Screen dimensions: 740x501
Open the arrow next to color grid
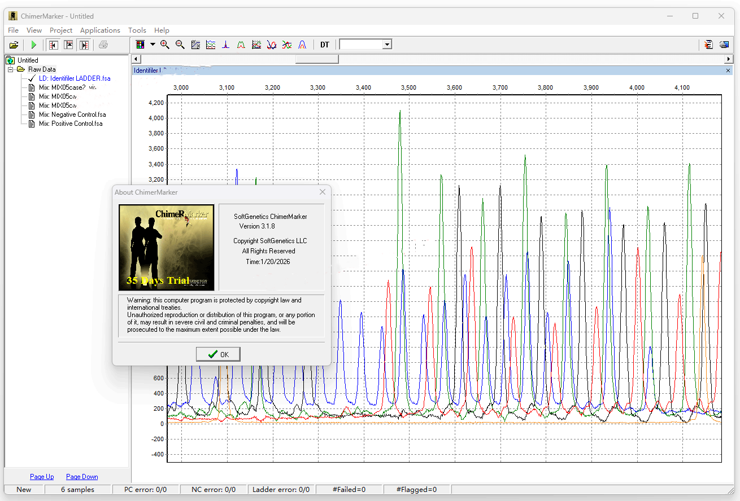coord(153,45)
